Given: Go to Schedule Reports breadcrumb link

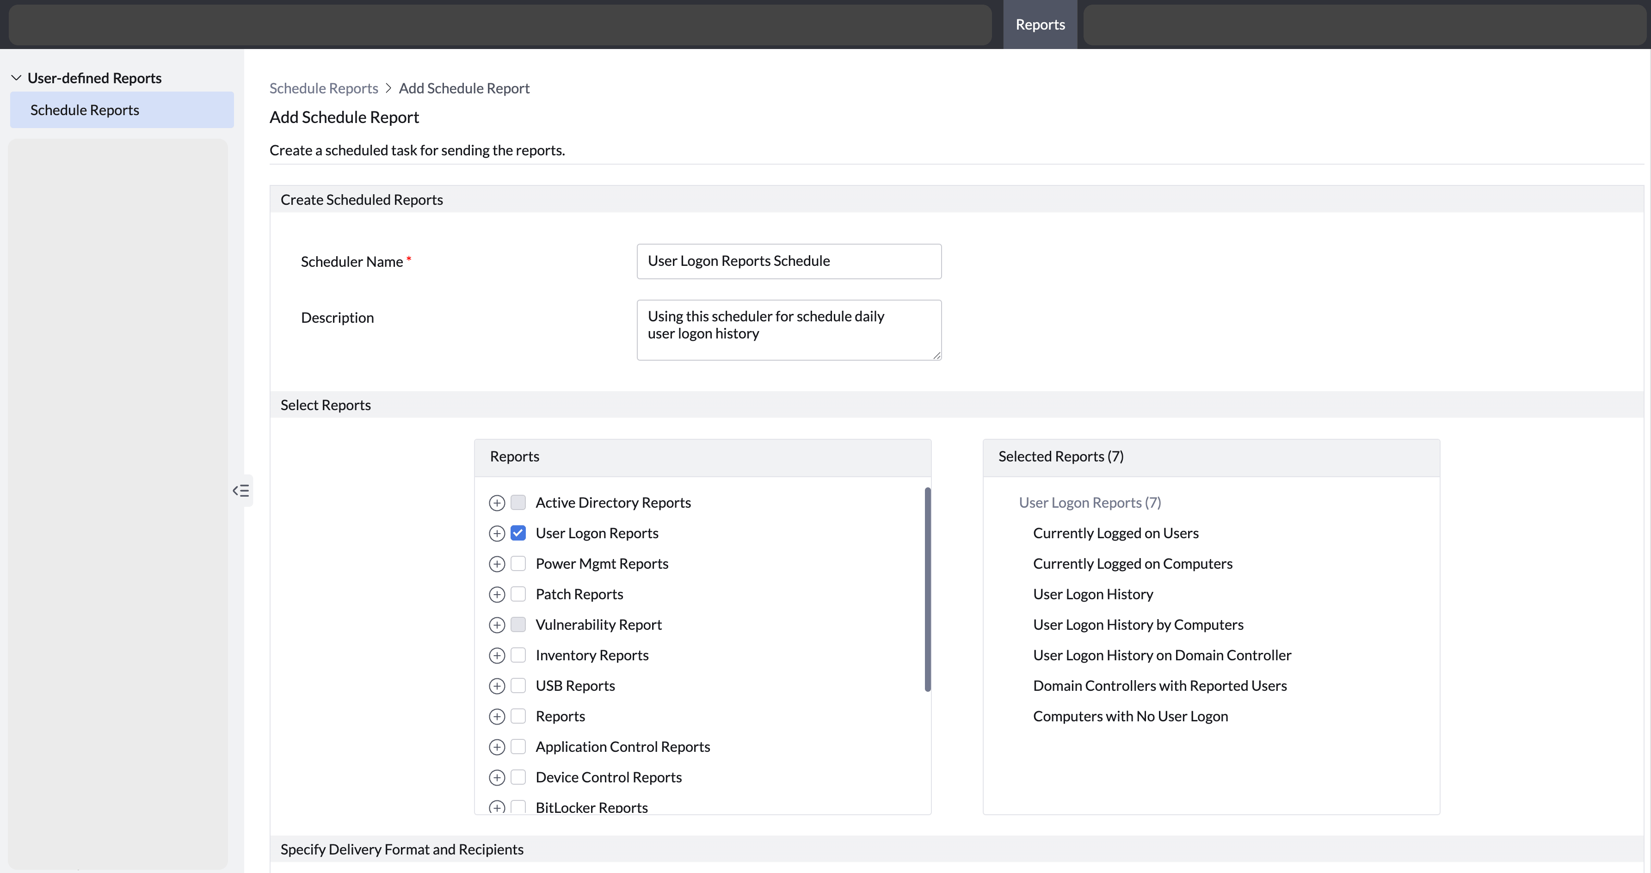Looking at the screenshot, I should (324, 88).
